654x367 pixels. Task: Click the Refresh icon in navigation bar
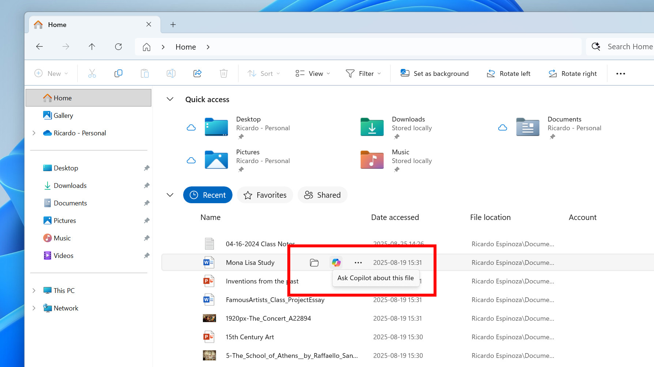click(x=118, y=47)
